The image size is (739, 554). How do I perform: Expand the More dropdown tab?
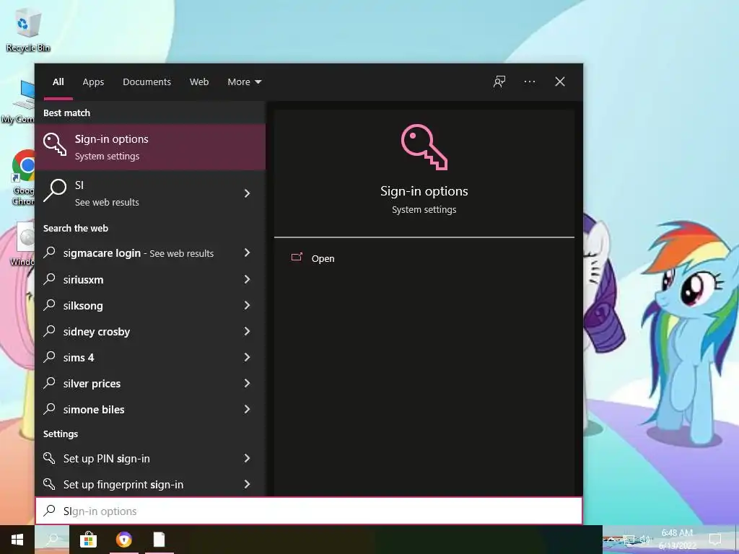[x=244, y=82]
